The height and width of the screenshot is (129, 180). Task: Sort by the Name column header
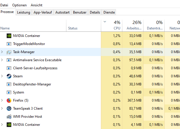[x=5, y=28]
